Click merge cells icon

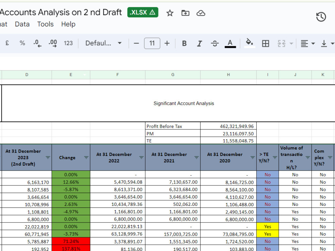(x=282, y=43)
